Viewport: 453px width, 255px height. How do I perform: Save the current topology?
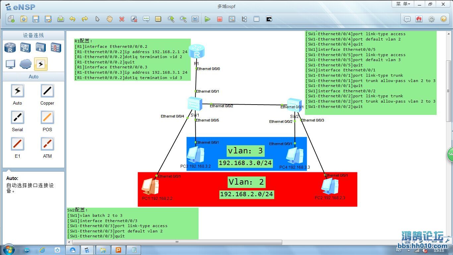click(x=36, y=19)
